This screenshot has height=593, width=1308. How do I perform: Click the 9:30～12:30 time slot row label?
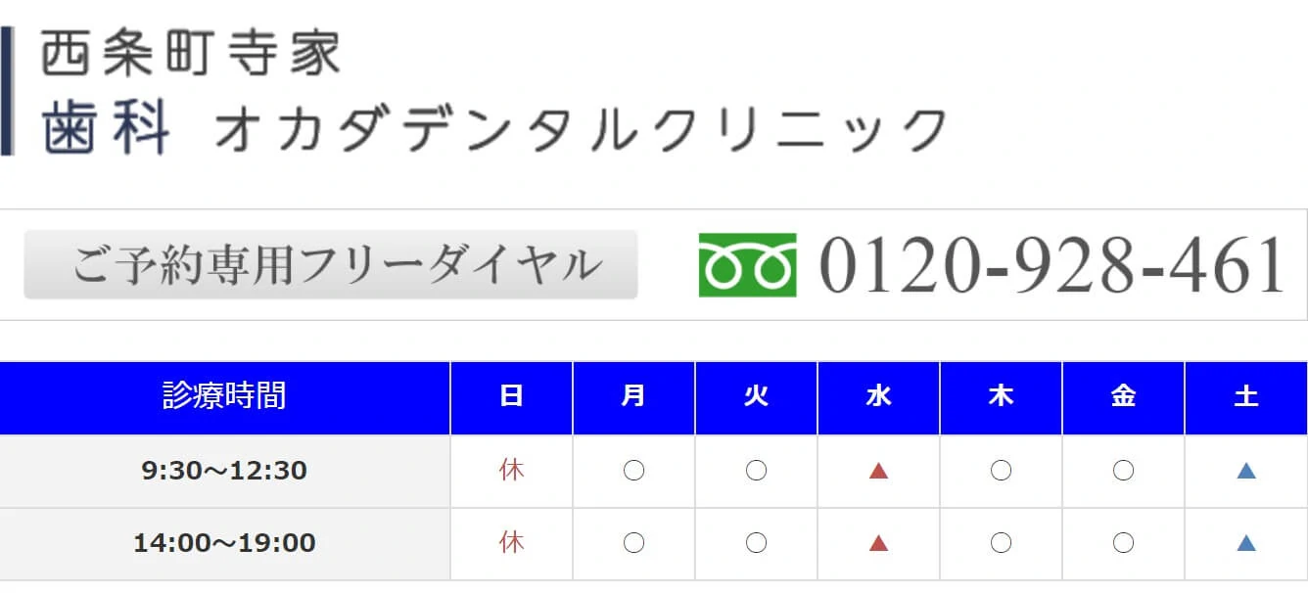(x=224, y=471)
